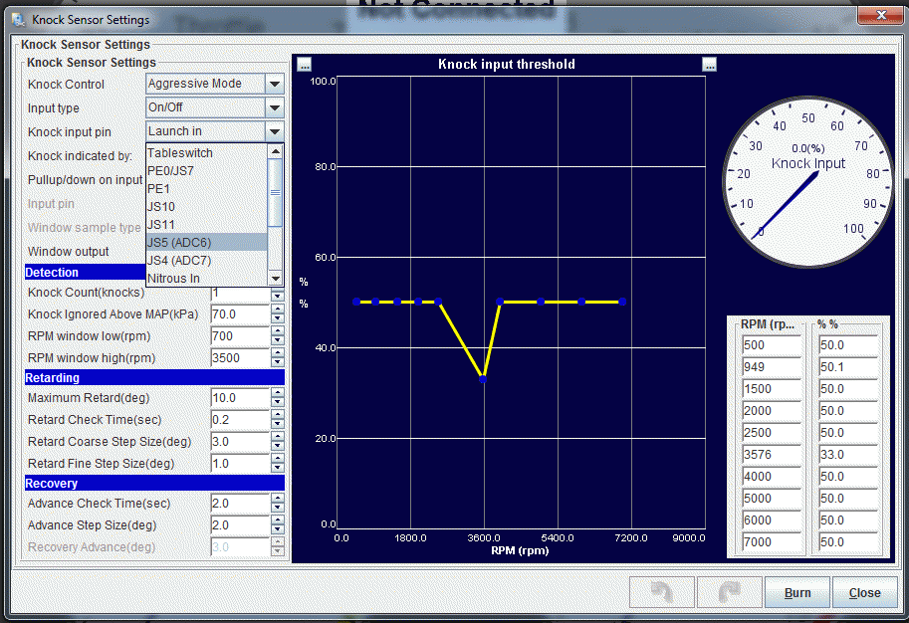The height and width of the screenshot is (623, 909).
Task: Select JS10 in the pin list
Action: (207, 207)
